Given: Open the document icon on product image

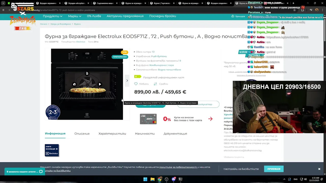Looking at the screenshot, I should pos(87,73).
